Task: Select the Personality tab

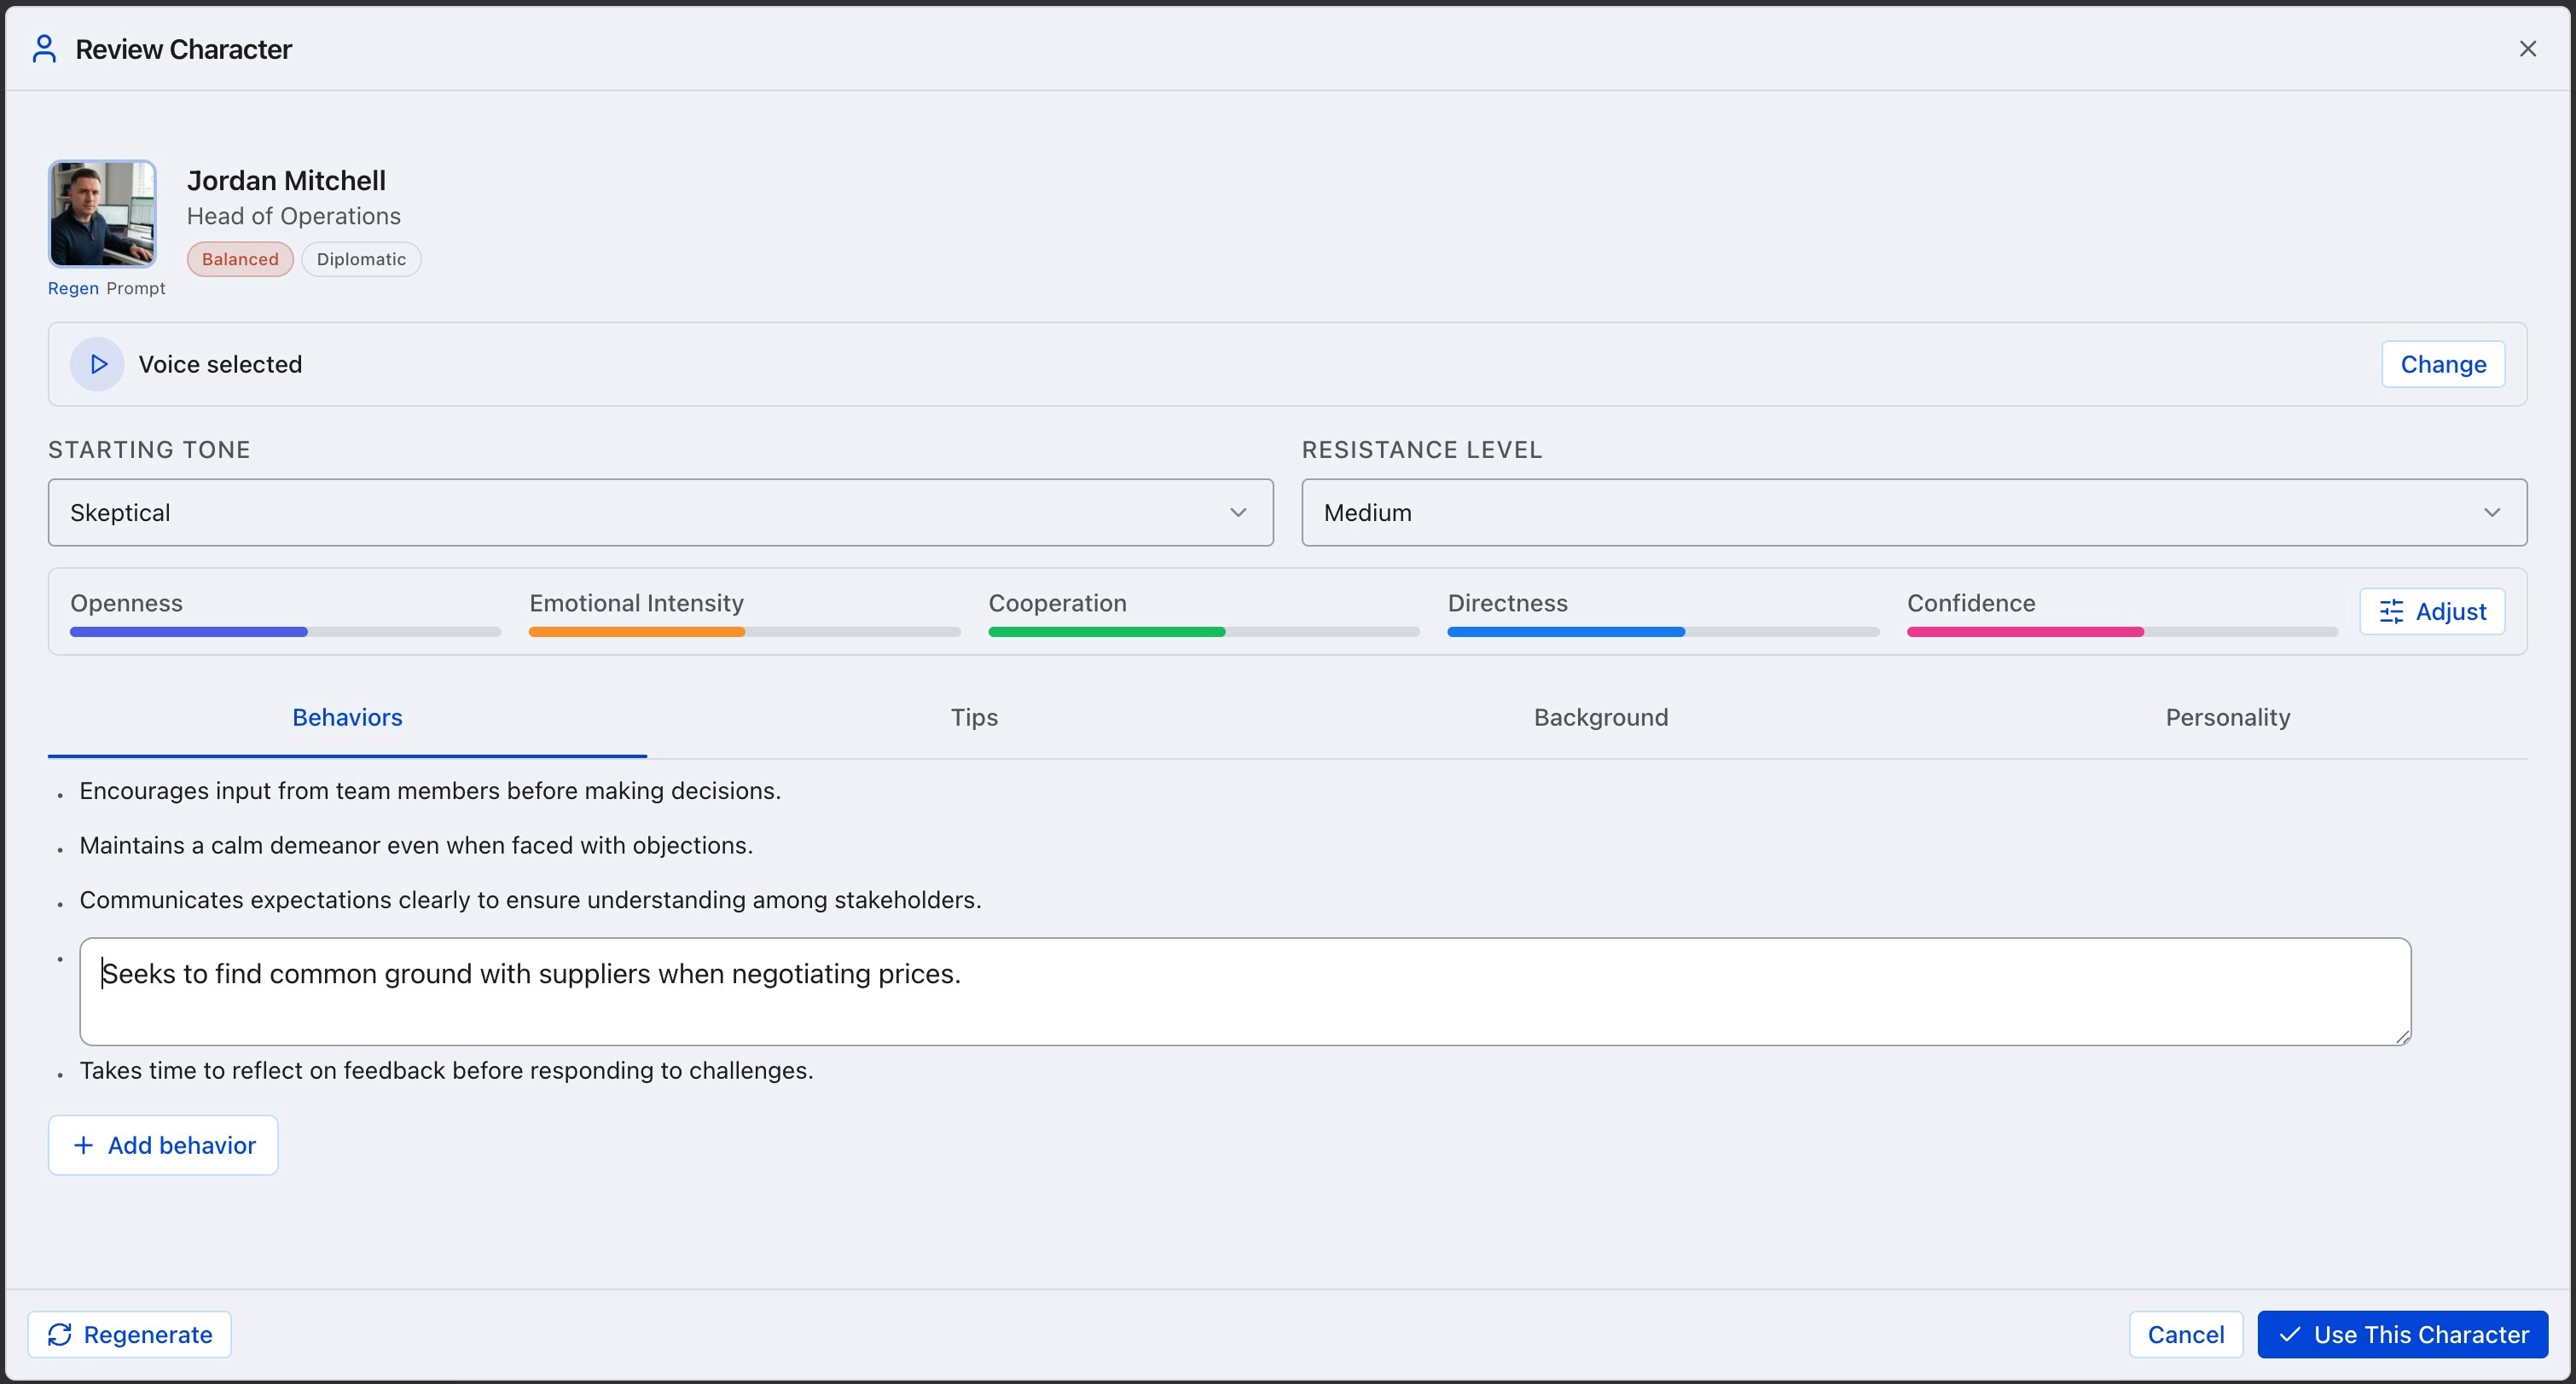Action: point(2227,717)
